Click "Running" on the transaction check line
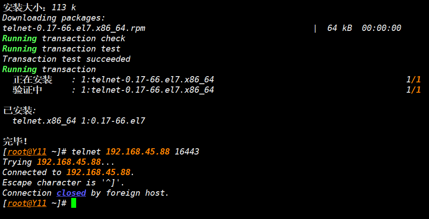 19,39
